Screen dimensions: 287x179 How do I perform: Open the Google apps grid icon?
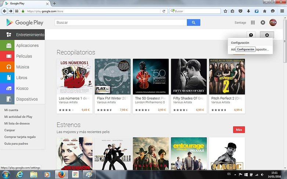pyautogui.click(x=253, y=22)
